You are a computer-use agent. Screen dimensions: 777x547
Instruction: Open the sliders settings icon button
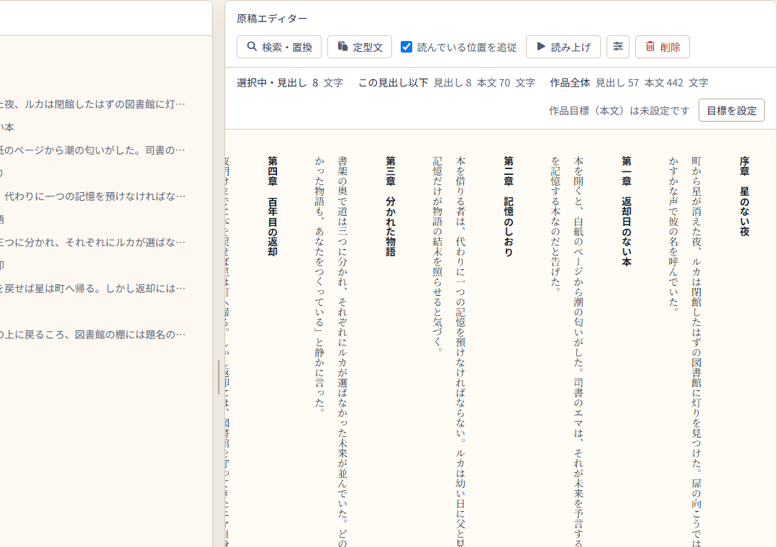click(618, 47)
